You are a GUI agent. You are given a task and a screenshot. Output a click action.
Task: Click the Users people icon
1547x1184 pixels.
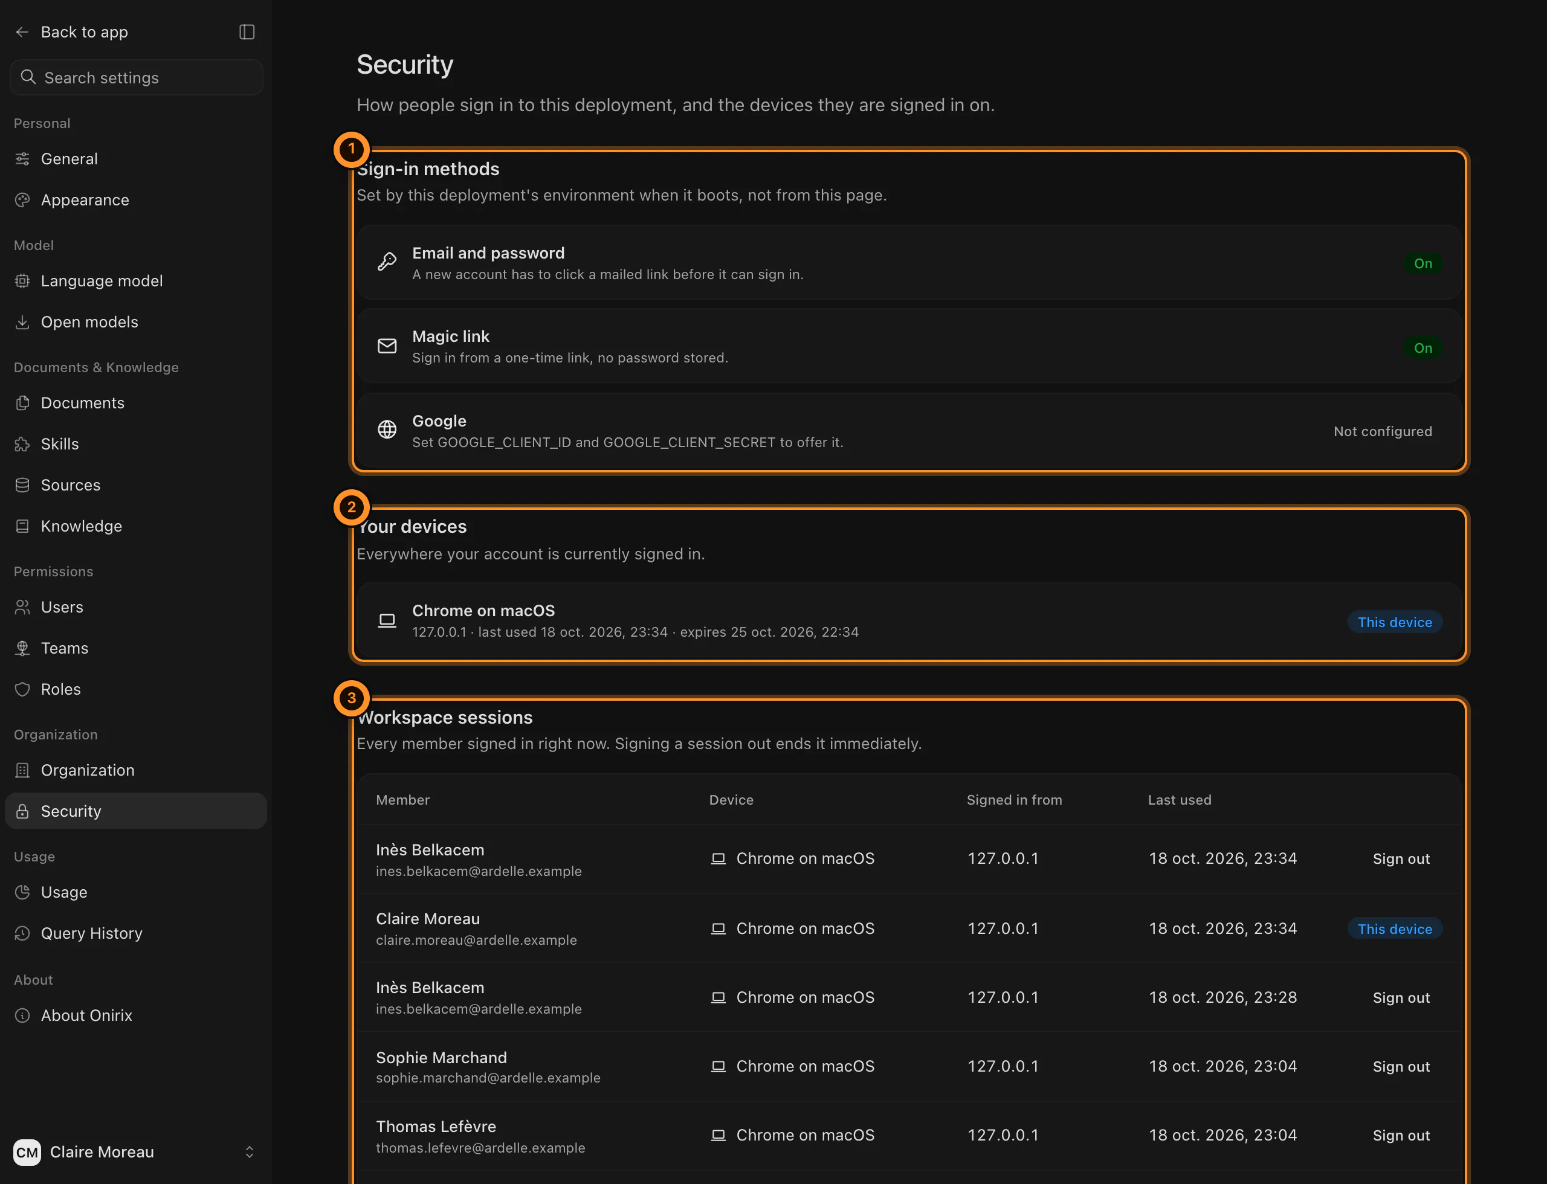tap(22, 606)
